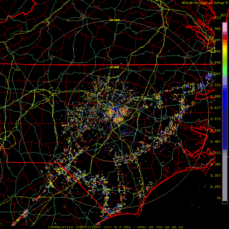This screenshot has height=229, width=229.
Task: Click the 0.307 scale value
Action: (216, 175)
